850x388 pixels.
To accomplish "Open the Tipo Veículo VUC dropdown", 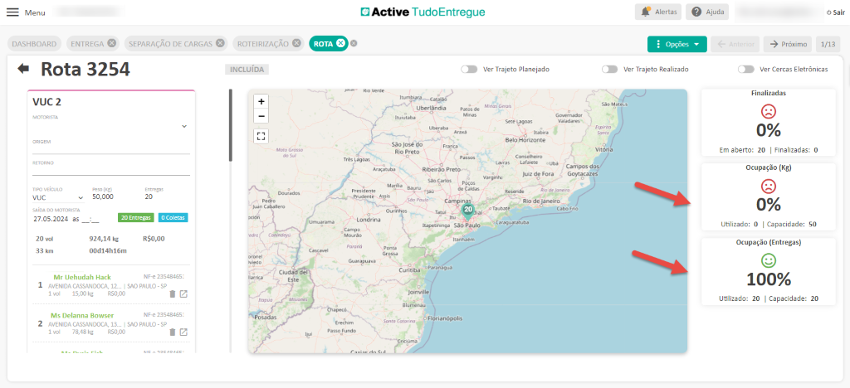I will [x=59, y=199].
